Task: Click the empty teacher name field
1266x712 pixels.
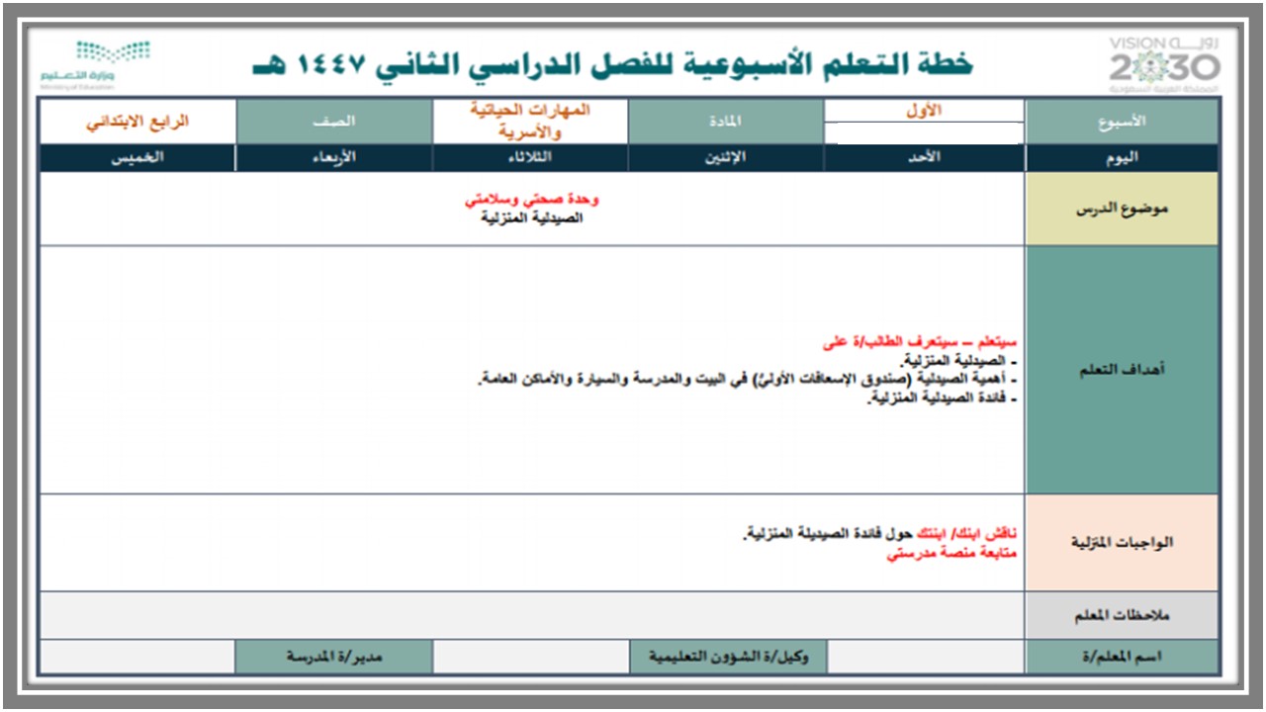Action: (x=926, y=657)
